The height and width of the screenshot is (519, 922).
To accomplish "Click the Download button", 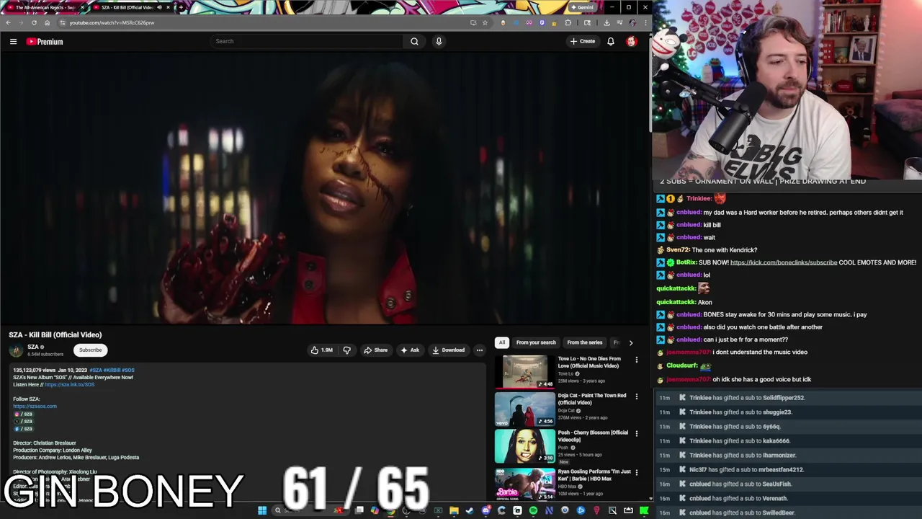I will coord(448,350).
